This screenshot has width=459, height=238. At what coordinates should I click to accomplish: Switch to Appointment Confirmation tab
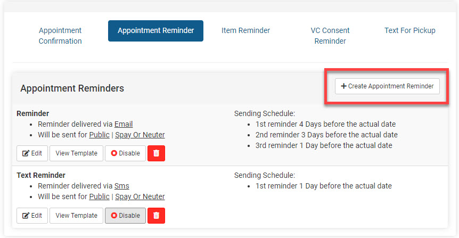click(x=60, y=36)
